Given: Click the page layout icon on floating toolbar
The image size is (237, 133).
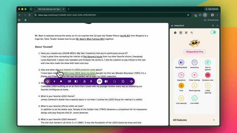Looking at the screenshot, I should tap(106, 81).
